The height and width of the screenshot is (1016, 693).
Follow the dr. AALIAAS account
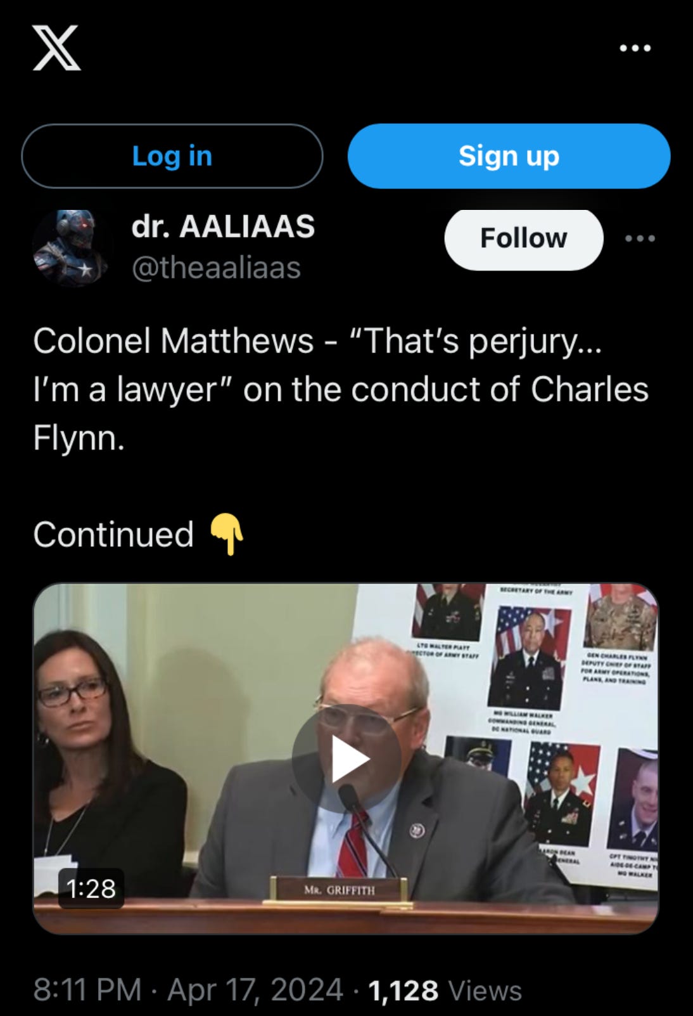523,238
